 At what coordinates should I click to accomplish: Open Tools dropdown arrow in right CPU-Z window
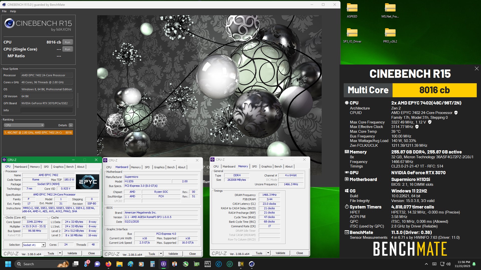(x=268, y=253)
